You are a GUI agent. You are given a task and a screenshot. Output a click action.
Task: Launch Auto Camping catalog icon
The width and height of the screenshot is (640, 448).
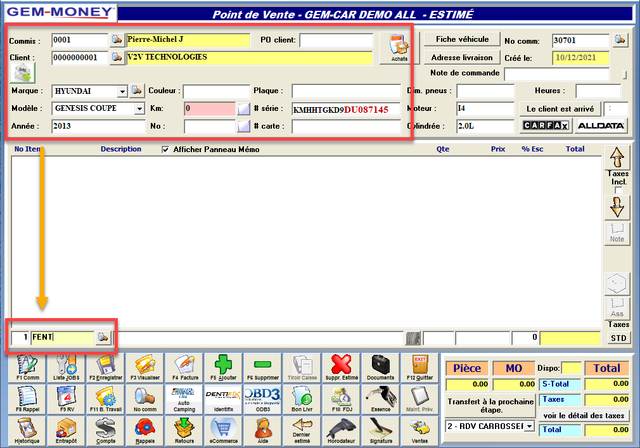184,399
